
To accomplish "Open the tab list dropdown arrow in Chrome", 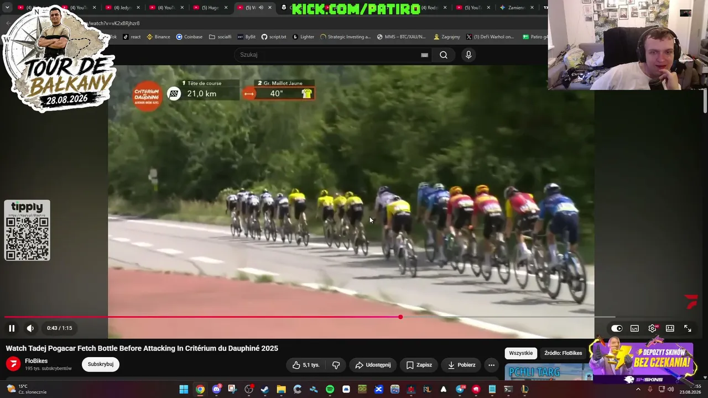I will (7, 8).
